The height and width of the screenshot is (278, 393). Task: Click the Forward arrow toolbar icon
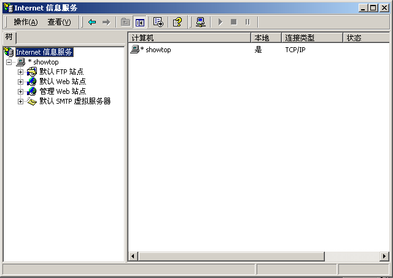click(x=106, y=22)
